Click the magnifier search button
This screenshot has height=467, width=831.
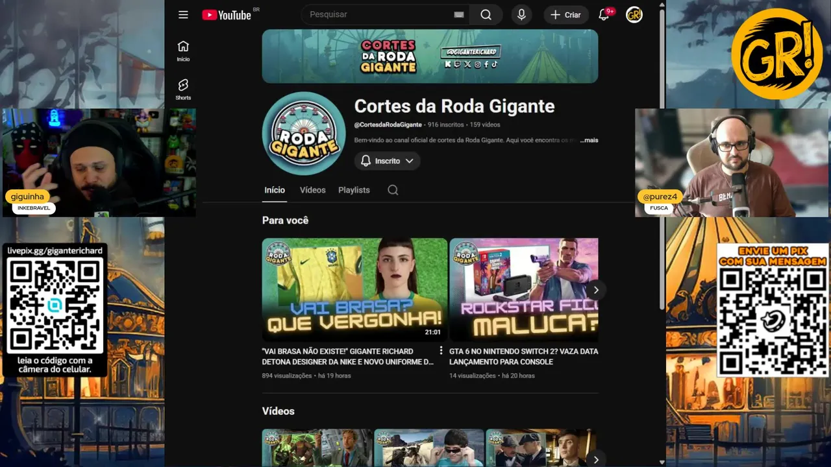point(486,15)
